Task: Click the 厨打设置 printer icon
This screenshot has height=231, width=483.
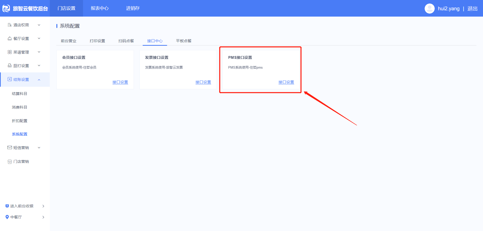Action: pyautogui.click(x=10, y=66)
